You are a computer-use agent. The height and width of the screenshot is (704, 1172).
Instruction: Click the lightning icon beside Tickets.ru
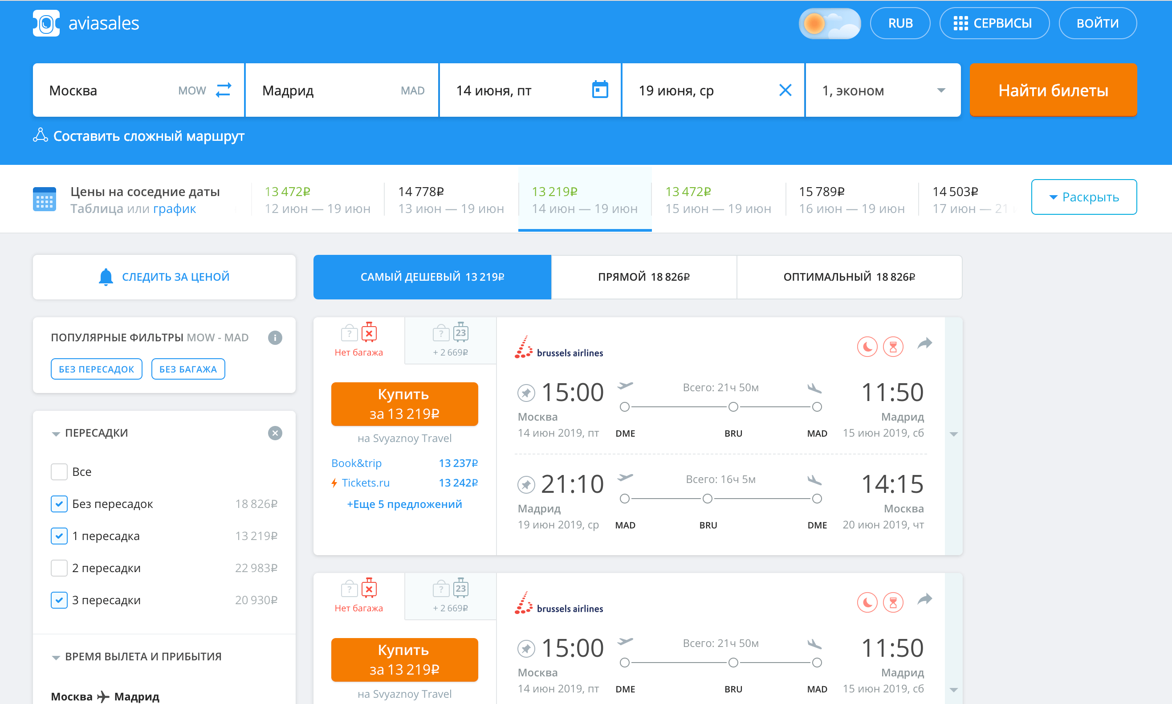click(334, 483)
